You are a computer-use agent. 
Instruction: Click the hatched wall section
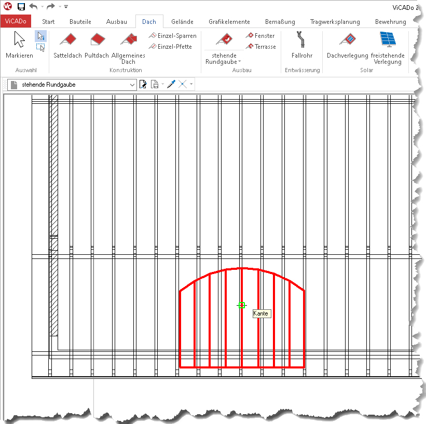pyautogui.click(x=54, y=215)
